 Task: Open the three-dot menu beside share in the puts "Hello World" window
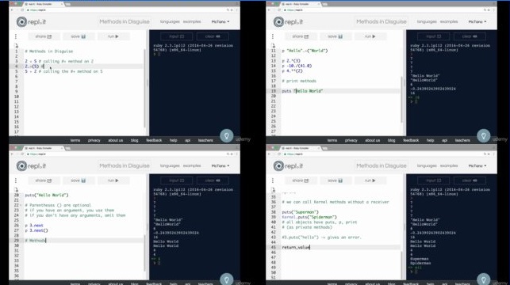pyautogui.click(x=273, y=36)
